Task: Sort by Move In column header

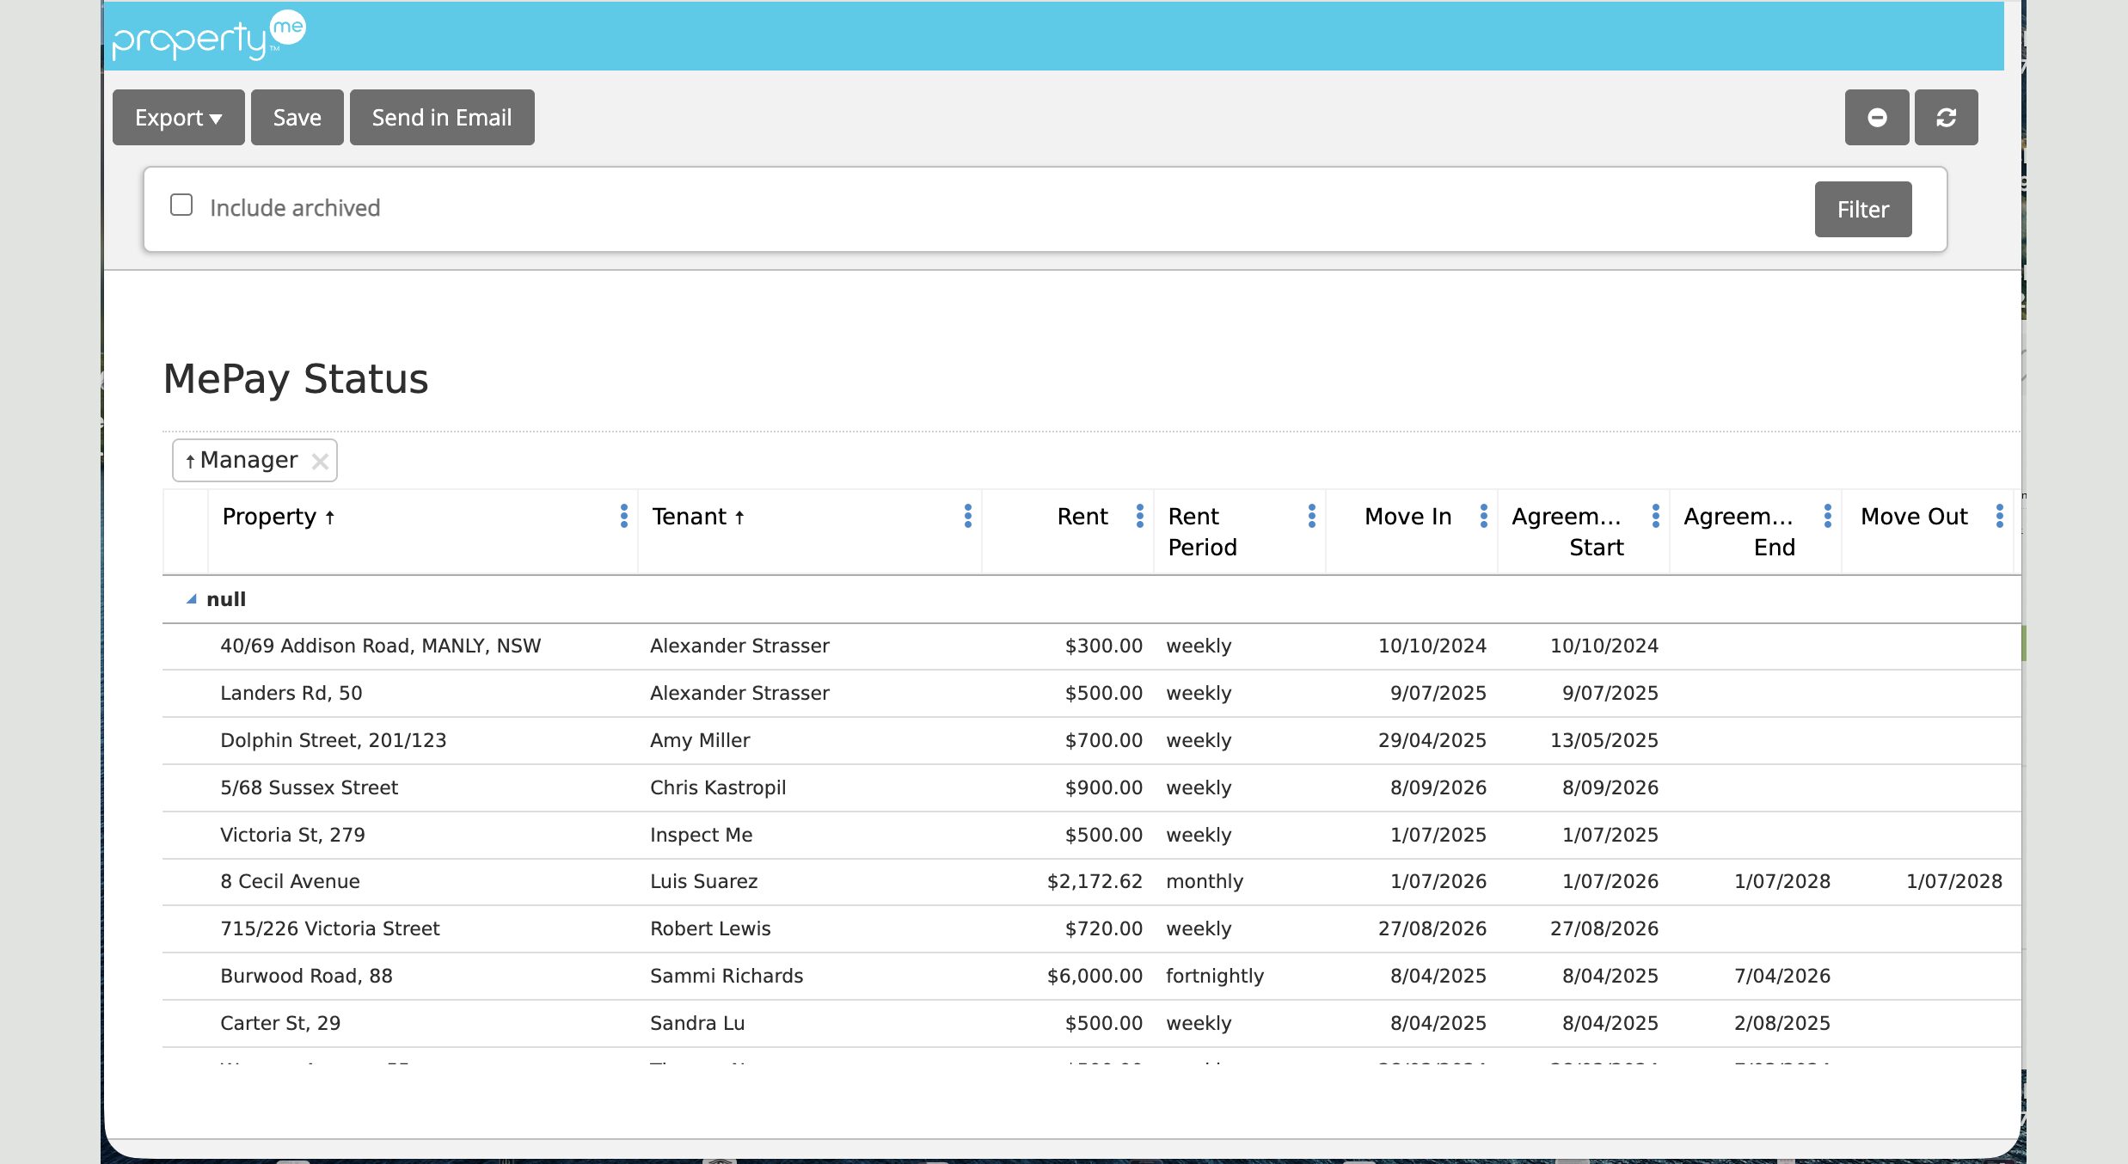Action: tap(1407, 517)
